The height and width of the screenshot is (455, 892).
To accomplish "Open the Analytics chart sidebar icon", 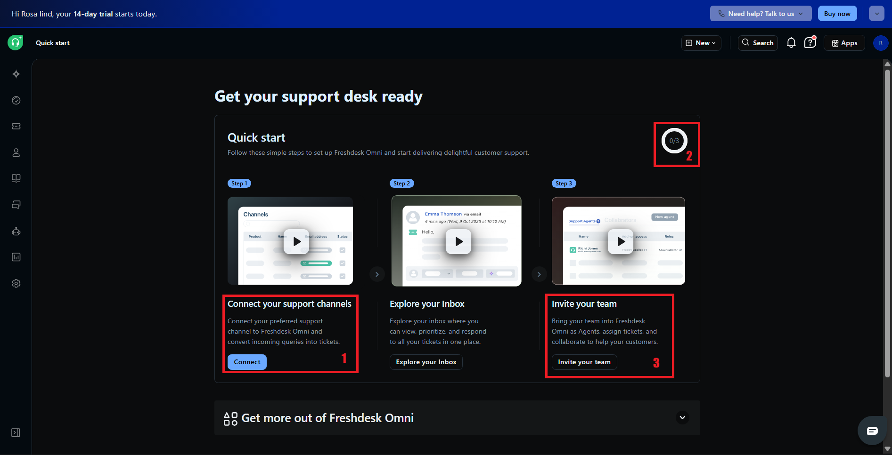I will (x=16, y=257).
